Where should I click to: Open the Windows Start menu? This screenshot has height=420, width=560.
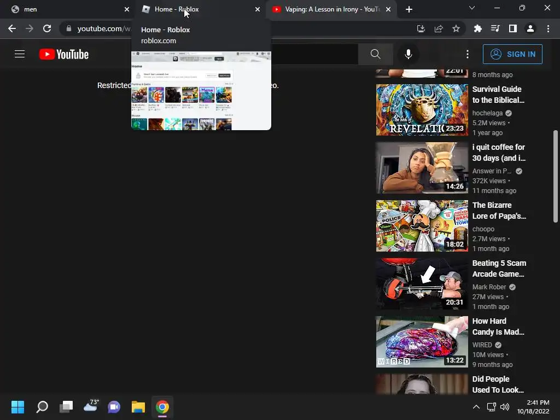(x=17, y=407)
